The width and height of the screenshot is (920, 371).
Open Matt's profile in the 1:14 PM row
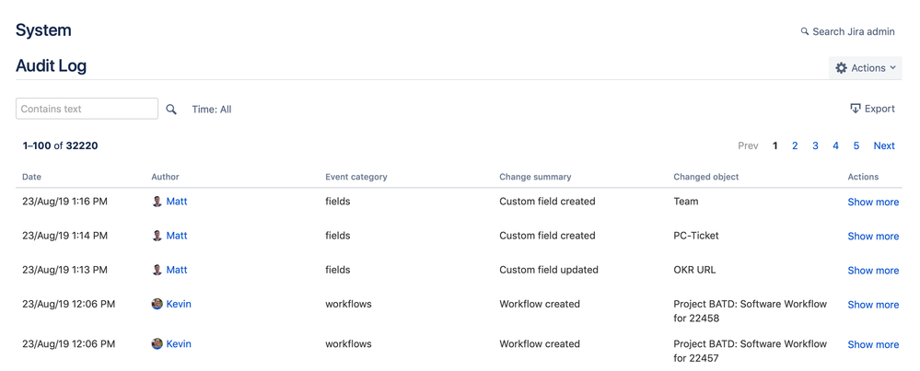point(177,236)
